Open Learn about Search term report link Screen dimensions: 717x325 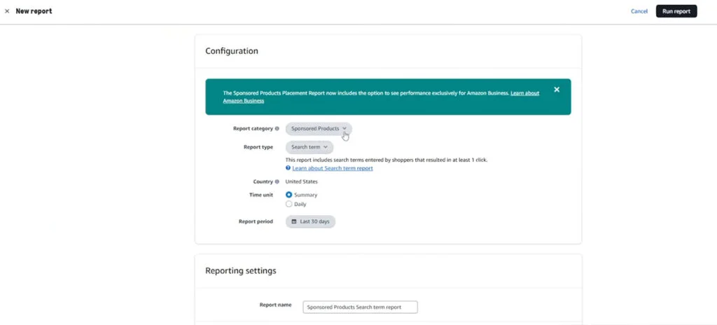(333, 168)
